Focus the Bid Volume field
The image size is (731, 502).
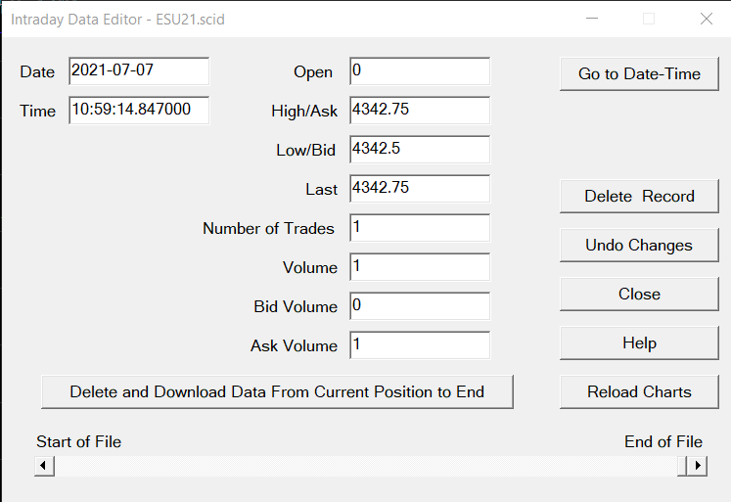point(420,305)
